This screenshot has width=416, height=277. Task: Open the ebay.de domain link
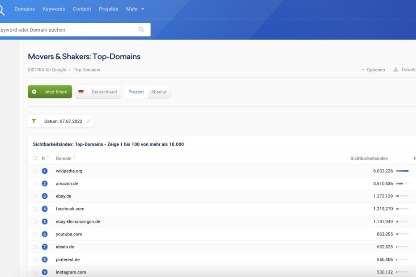pos(64,196)
